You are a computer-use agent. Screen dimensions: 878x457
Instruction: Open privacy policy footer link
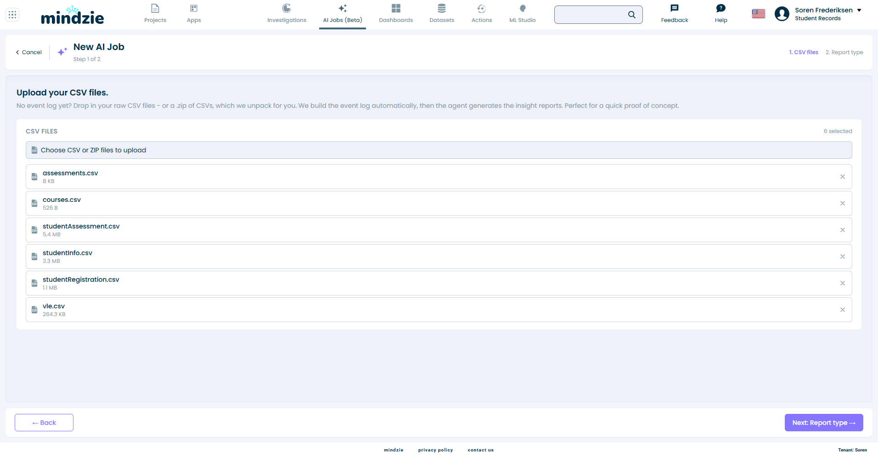(x=435, y=450)
